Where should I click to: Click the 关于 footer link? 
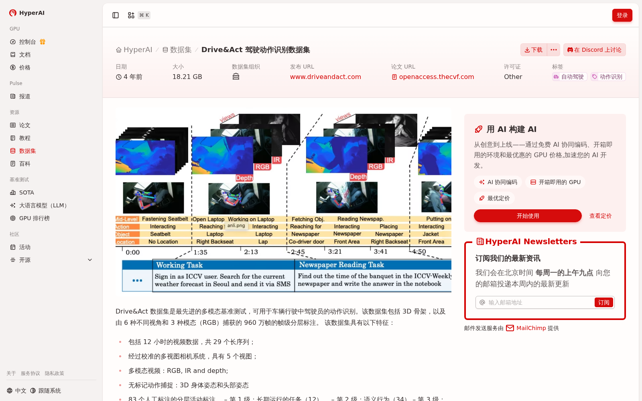11,373
